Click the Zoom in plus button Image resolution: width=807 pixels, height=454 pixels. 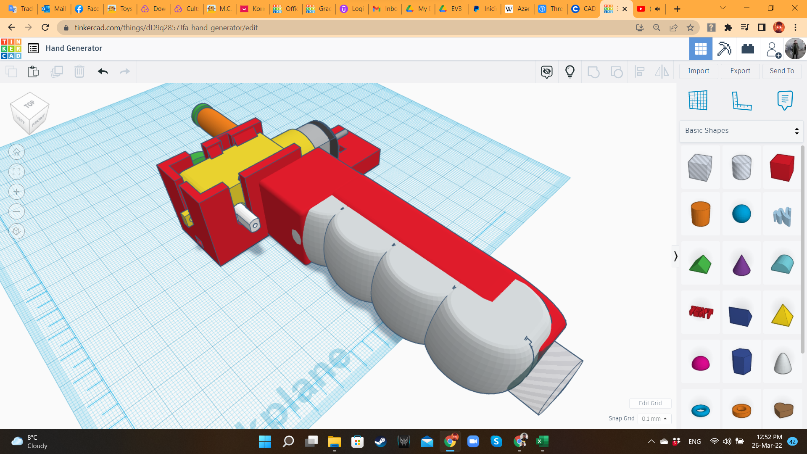click(16, 192)
